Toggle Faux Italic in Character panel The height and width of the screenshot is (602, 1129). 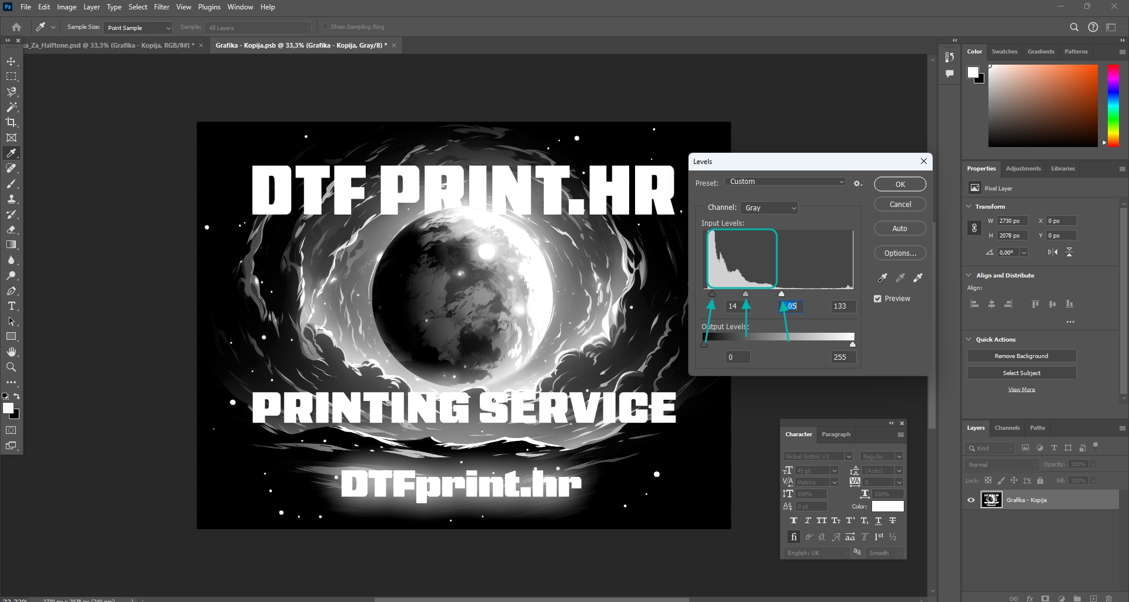[808, 521]
